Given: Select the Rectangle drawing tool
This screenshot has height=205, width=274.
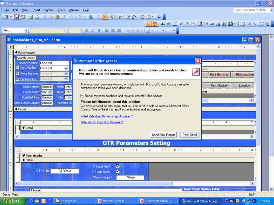Looking at the screenshot, I should pos(261,24).
